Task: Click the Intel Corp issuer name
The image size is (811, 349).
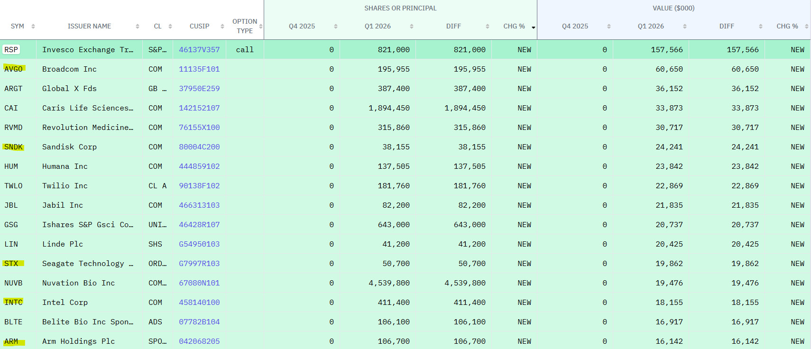Action: coord(65,303)
